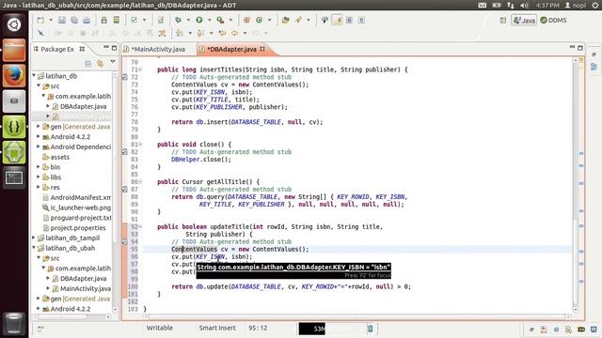Close the DBAdapter.java editor tab
This screenshot has width=602, height=338.
[x=262, y=49]
